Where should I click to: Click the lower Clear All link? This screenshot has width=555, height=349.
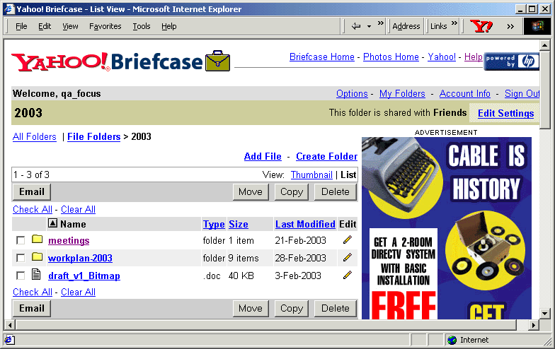[78, 292]
